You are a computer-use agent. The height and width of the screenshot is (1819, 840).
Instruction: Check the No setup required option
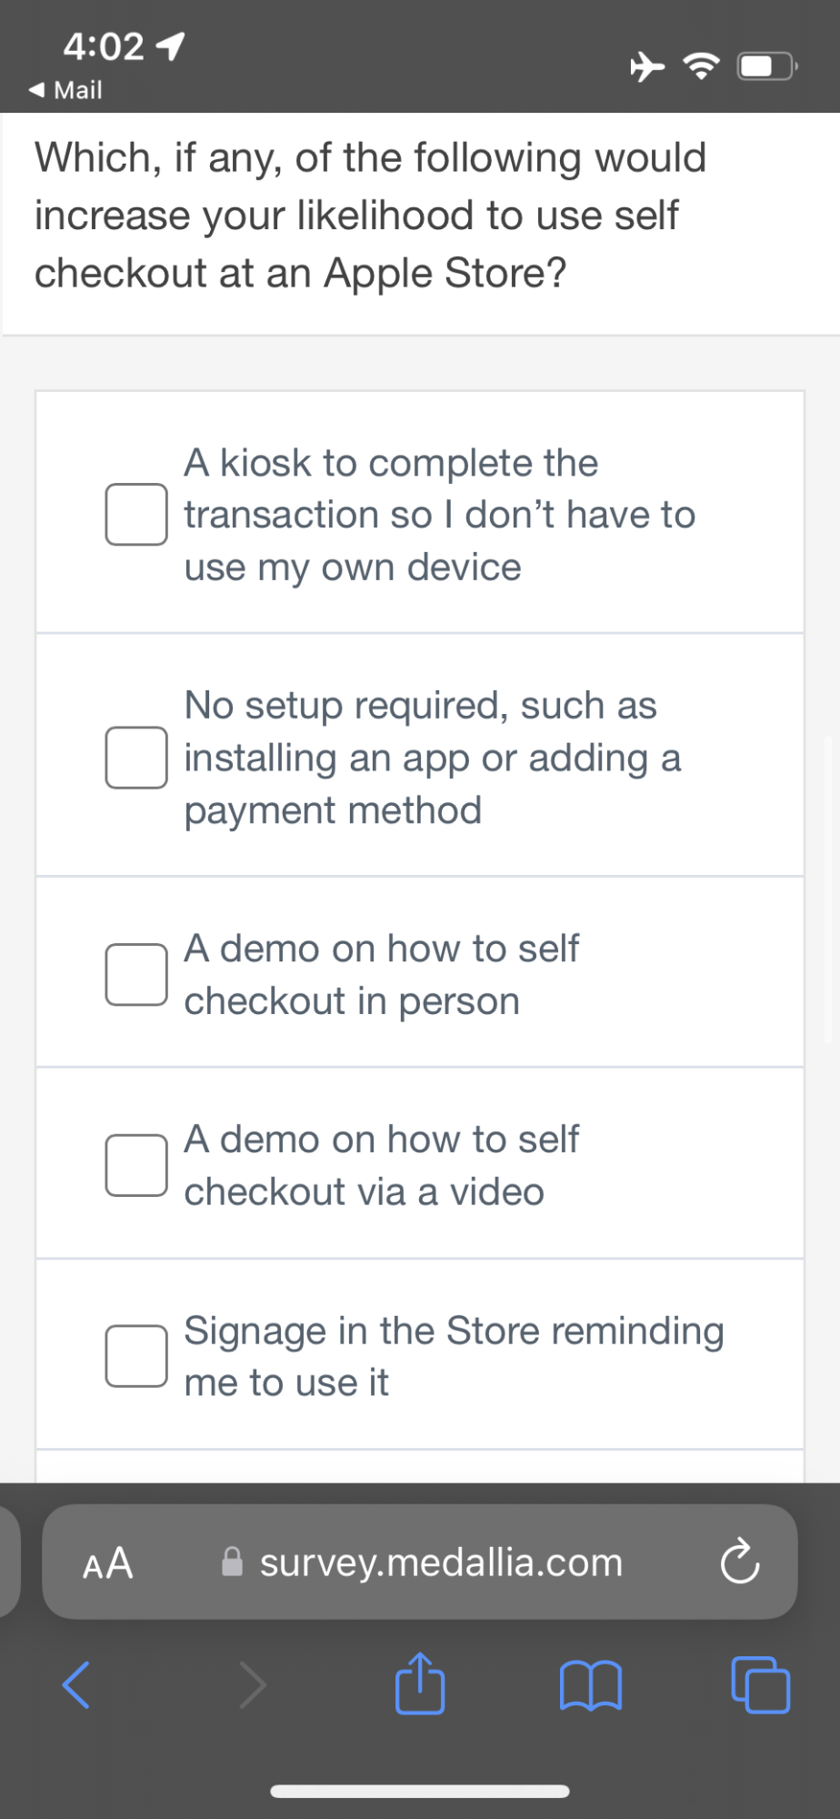136,757
